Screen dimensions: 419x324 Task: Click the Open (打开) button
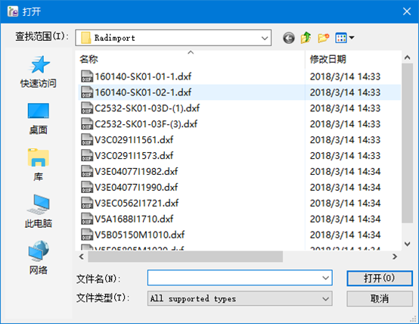click(380, 279)
